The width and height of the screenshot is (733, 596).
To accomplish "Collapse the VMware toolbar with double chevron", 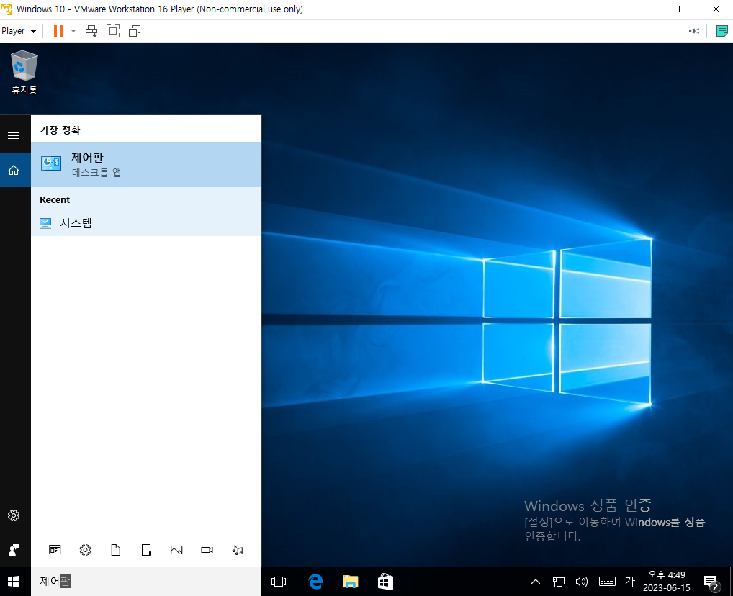I will pos(693,31).
